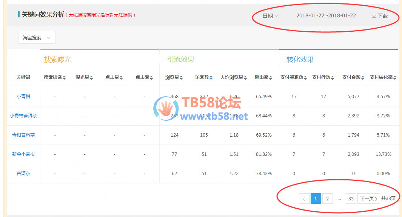Sort by 搜索排名 column arrows
The width and height of the screenshot is (402, 217).
click(64, 78)
